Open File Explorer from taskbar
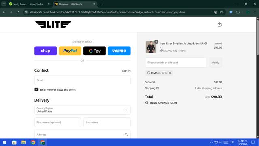Image resolution: width=259 pixels, height=146 pixels. point(24,142)
